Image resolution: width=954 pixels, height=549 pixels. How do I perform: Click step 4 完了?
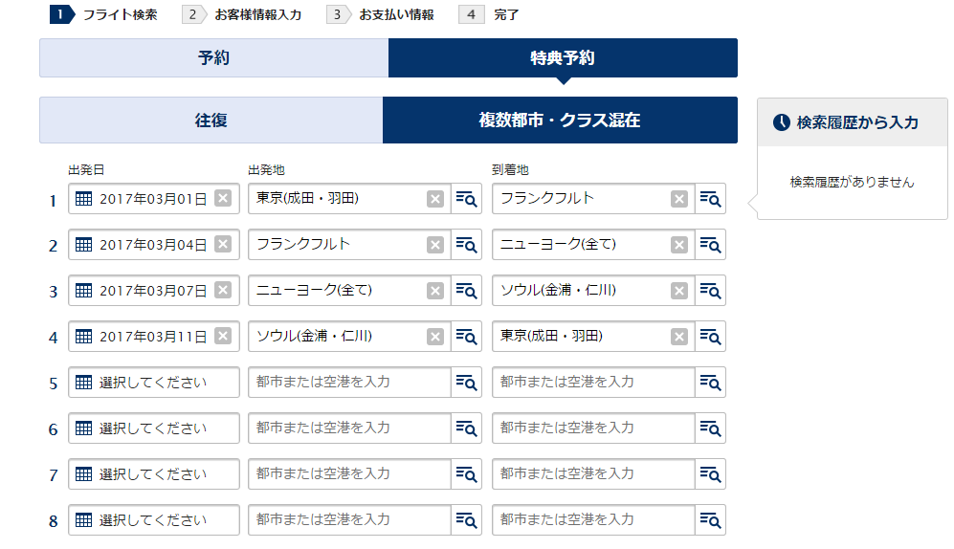coord(489,14)
